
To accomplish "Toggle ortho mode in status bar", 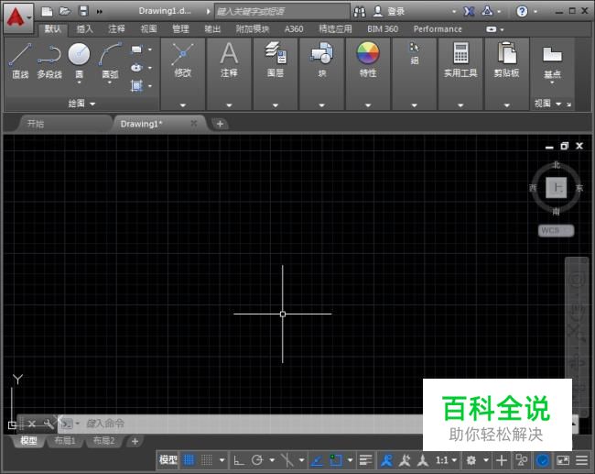I will tap(239, 460).
